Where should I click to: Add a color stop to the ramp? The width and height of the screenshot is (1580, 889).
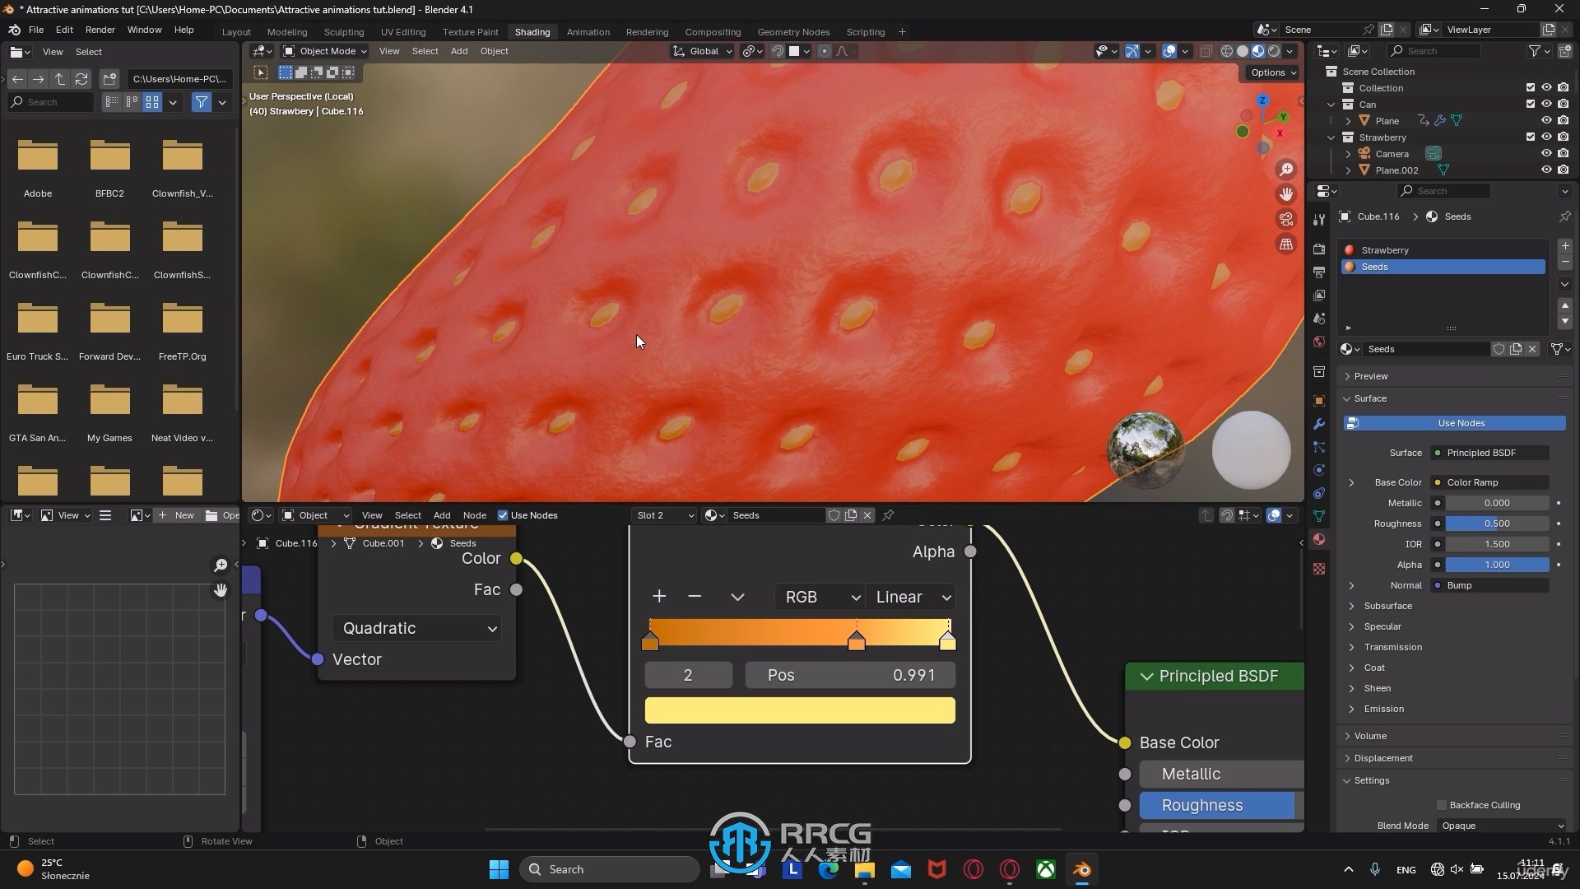tap(658, 597)
